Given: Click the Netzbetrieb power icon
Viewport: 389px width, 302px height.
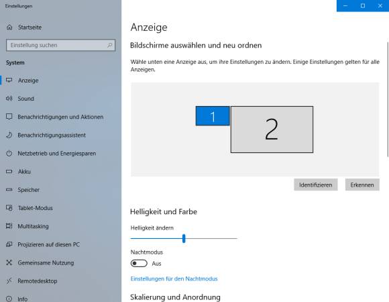Looking at the screenshot, I should pos(9,154).
